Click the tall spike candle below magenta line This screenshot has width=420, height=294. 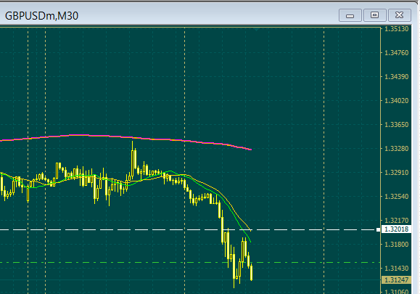[132, 160]
